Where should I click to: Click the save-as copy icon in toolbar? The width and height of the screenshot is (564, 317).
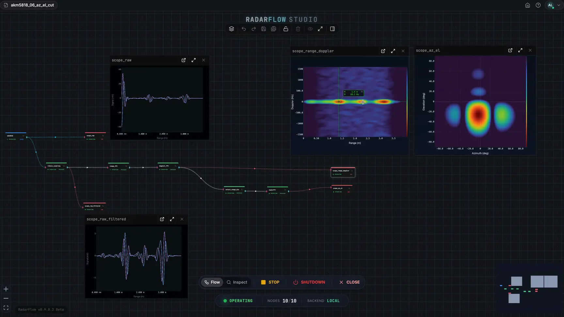(274, 29)
